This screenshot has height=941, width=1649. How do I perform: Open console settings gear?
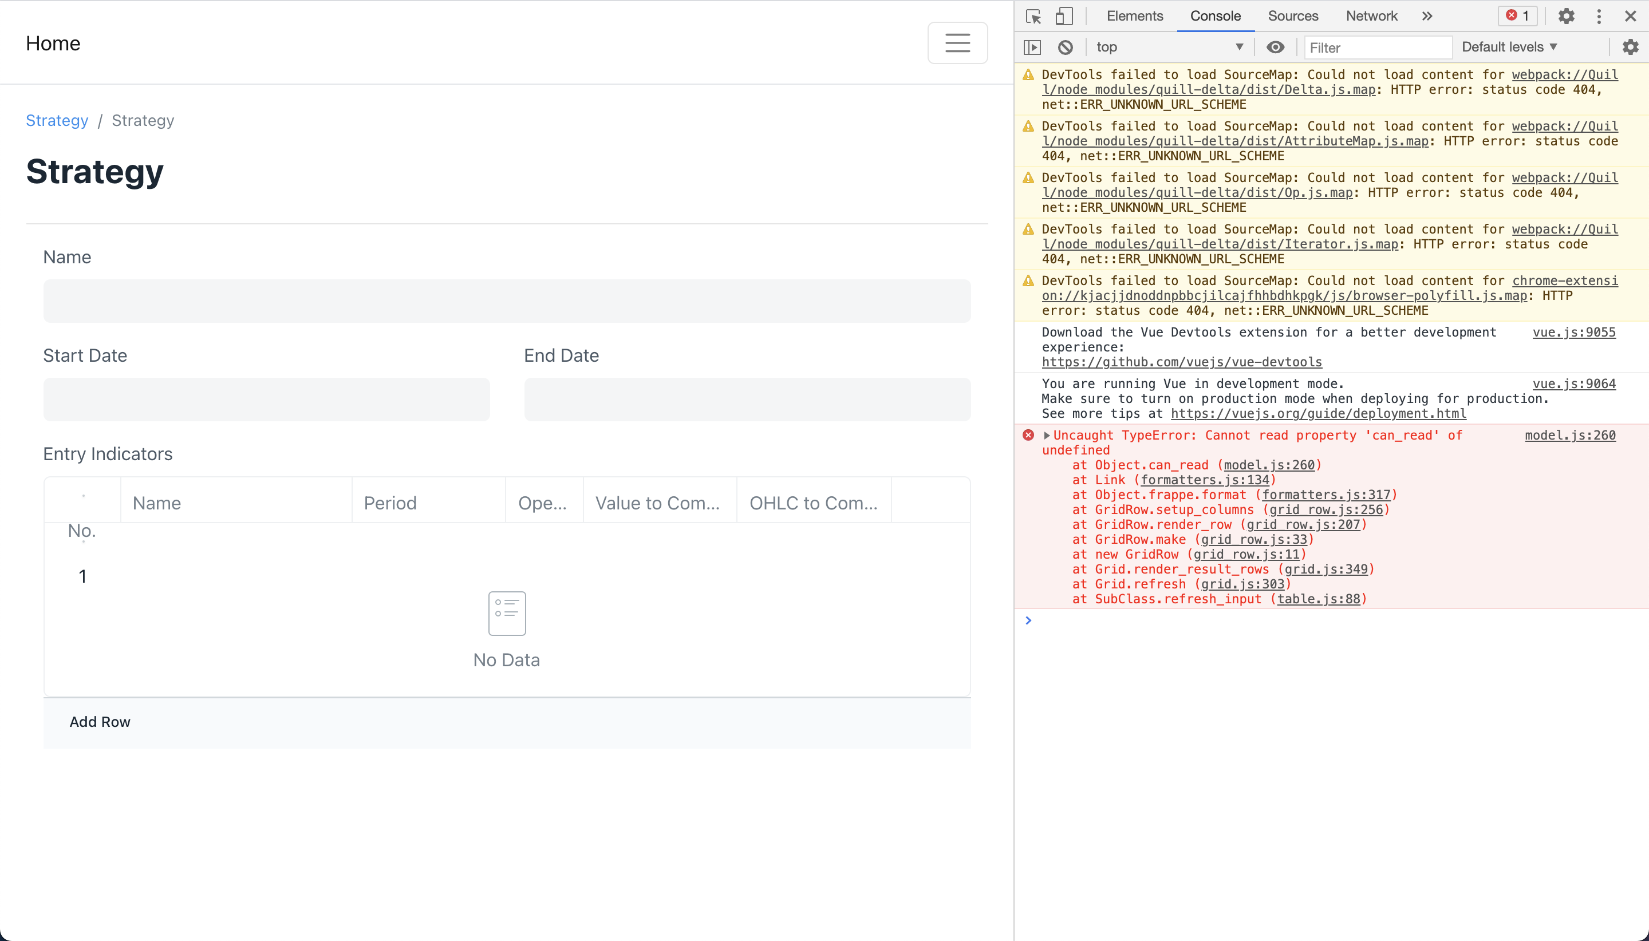(1630, 47)
